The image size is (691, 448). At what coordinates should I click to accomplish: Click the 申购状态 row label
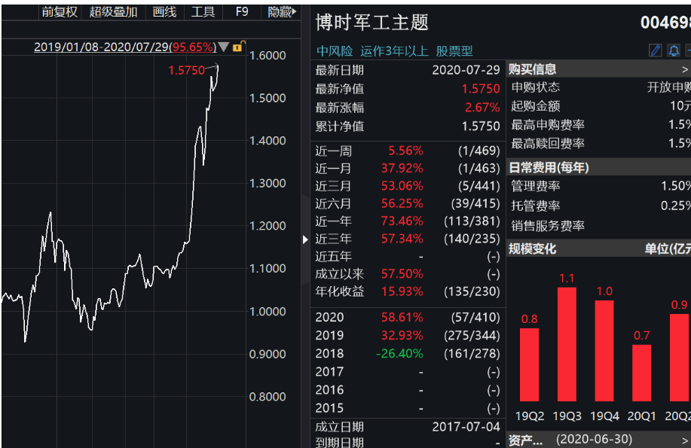point(536,87)
